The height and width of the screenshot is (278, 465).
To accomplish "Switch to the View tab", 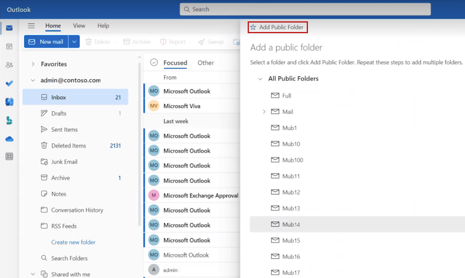I will click(x=79, y=25).
